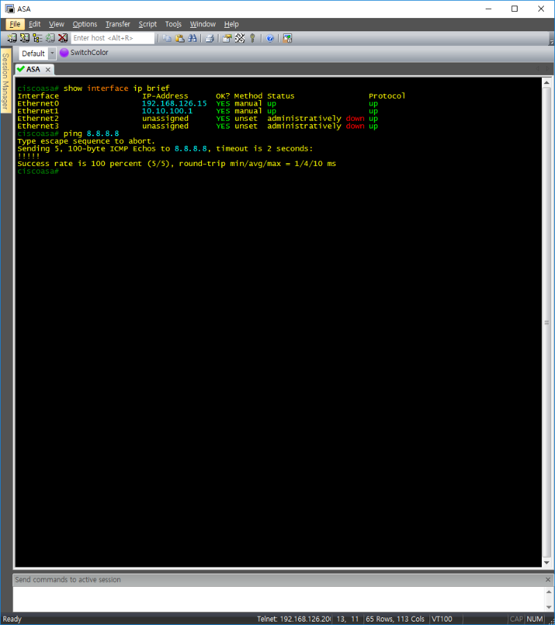555x625 pixels.
Task: Click the Paste clipboard icon
Action: pyautogui.click(x=180, y=38)
